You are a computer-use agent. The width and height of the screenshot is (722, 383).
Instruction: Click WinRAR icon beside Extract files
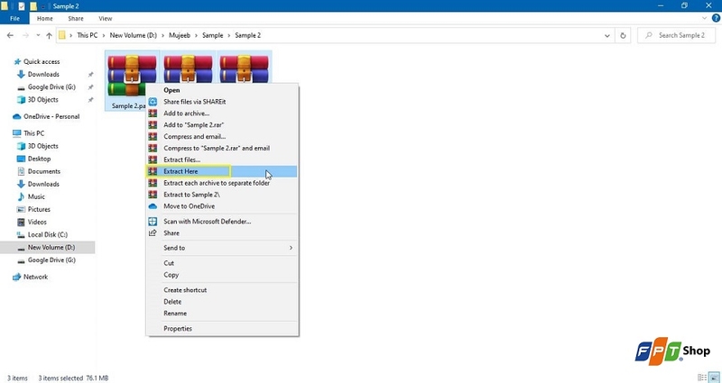153,160
